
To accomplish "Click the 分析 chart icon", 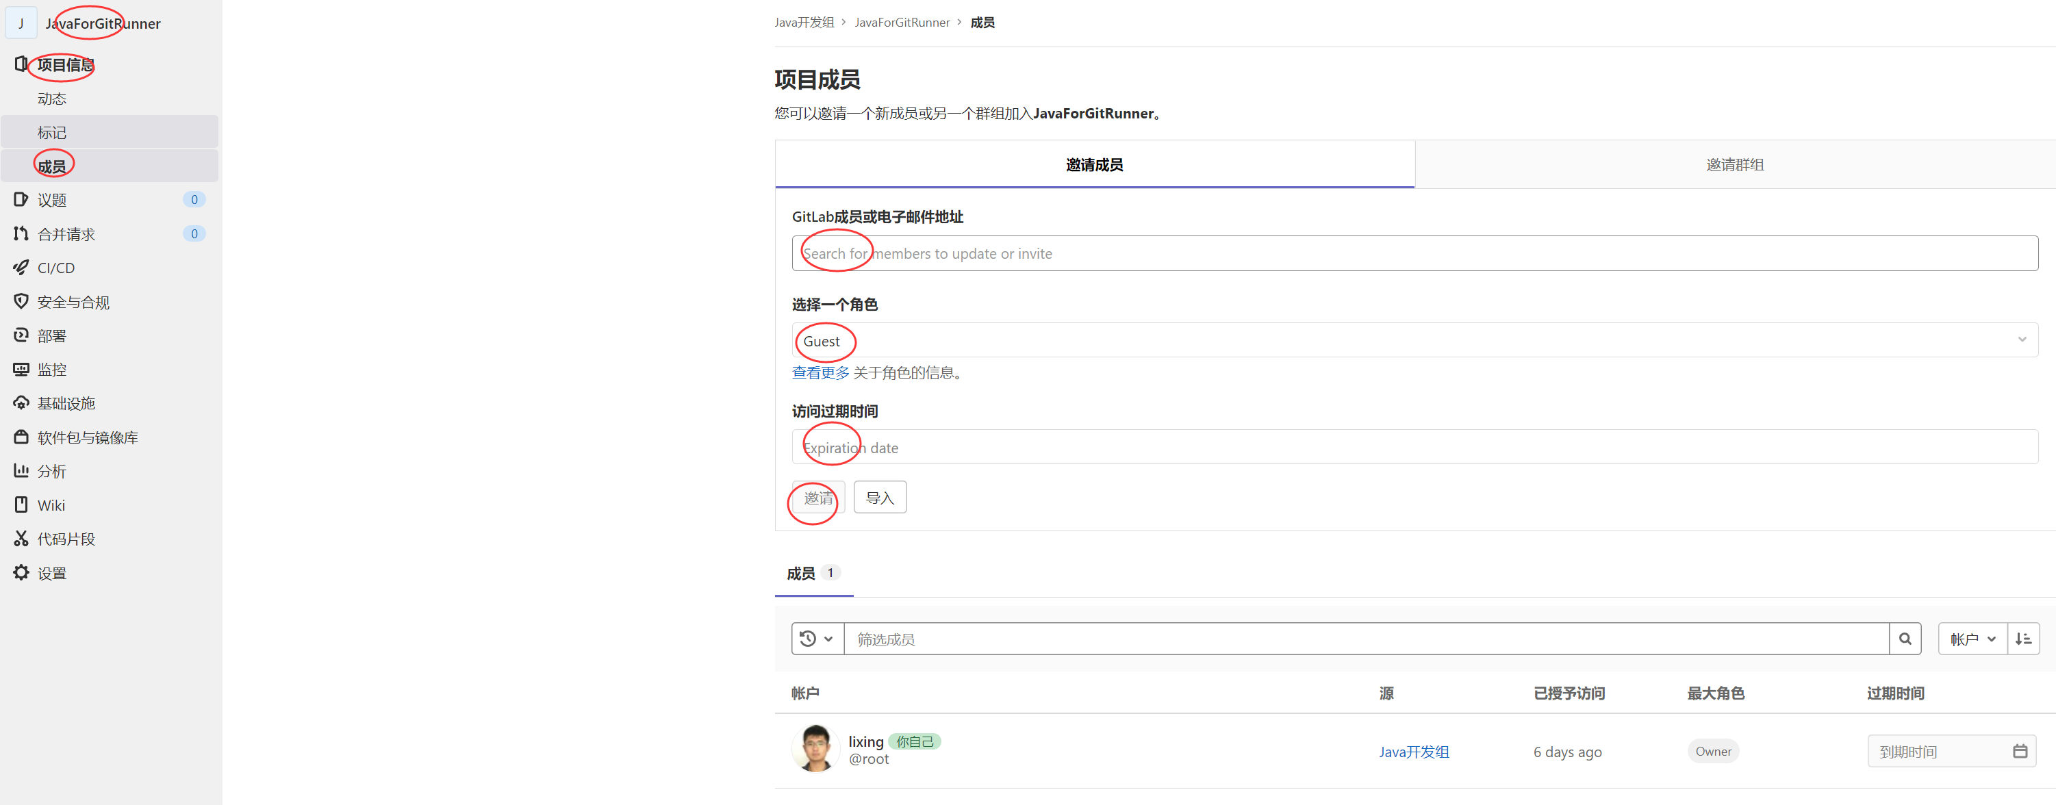I will 21,471.
